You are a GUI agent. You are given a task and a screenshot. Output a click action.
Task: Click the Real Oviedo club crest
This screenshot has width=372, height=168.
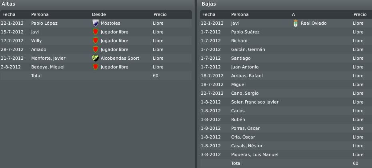click(295, 23)
